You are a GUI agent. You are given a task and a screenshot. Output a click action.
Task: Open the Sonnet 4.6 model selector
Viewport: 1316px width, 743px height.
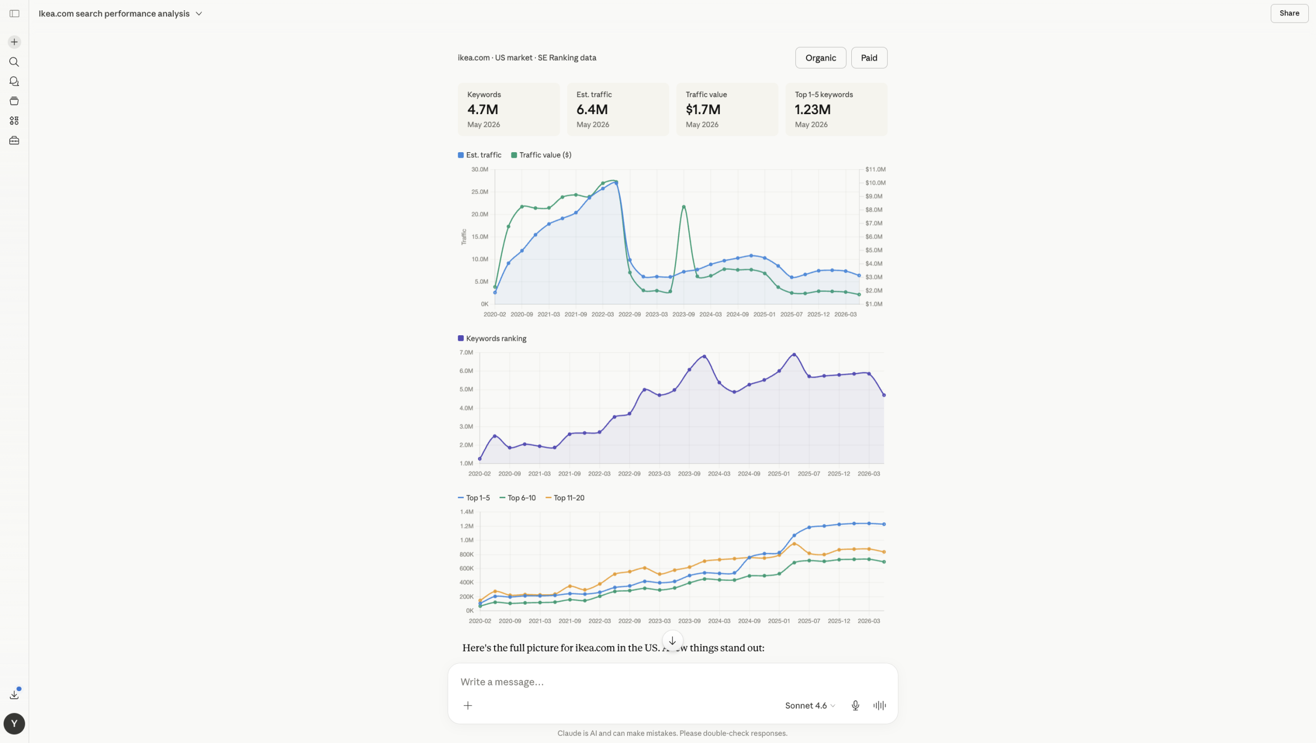810,705
